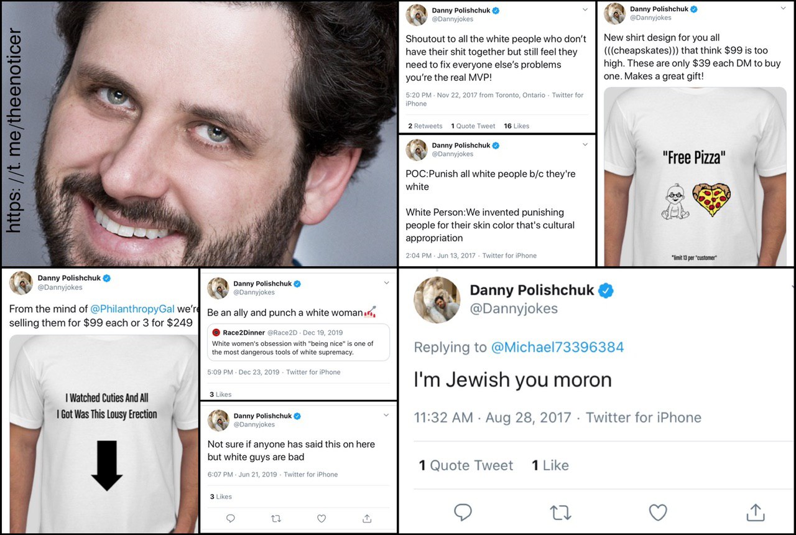
Task: Open the @Michael73396384 profile link
Action: click(x=557, y=347)
